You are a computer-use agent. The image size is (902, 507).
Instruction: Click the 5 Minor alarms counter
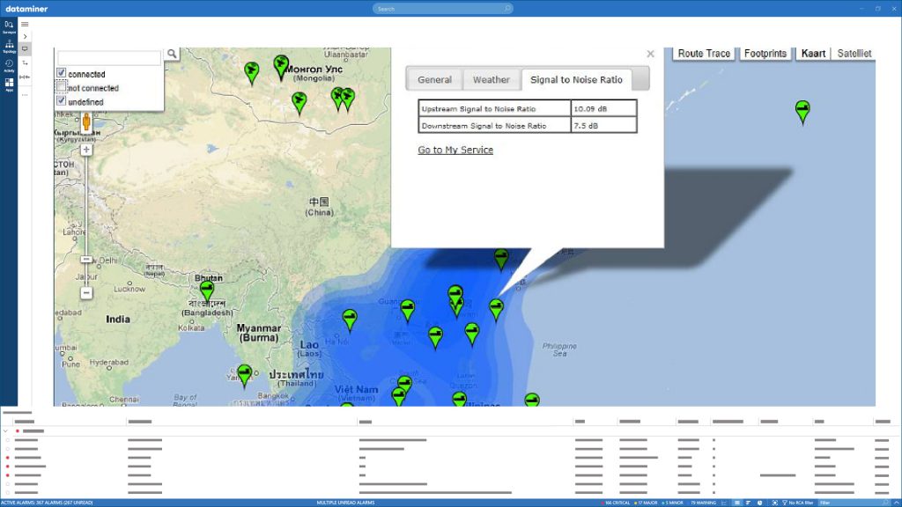[x=672, y=503]
